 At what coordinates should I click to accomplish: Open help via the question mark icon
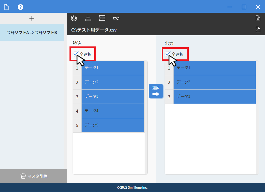(21, 7)
